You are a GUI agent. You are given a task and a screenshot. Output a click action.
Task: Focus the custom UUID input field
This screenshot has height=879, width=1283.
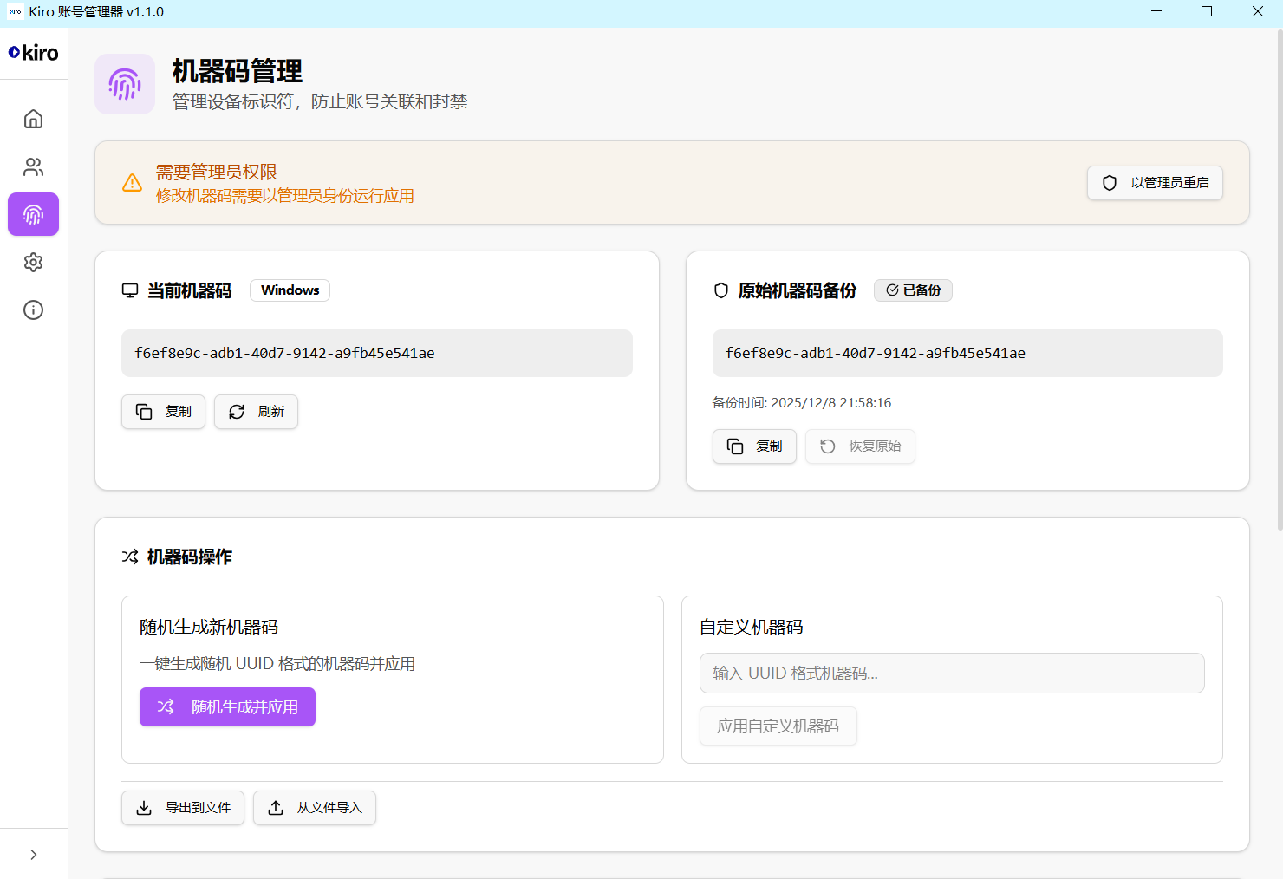(x=952, y=674)
